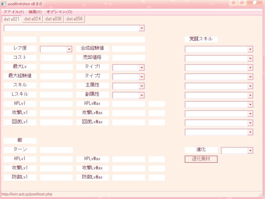The image size is (265, 199).
Task: Click the Lスキル input field
Action: 56,95
